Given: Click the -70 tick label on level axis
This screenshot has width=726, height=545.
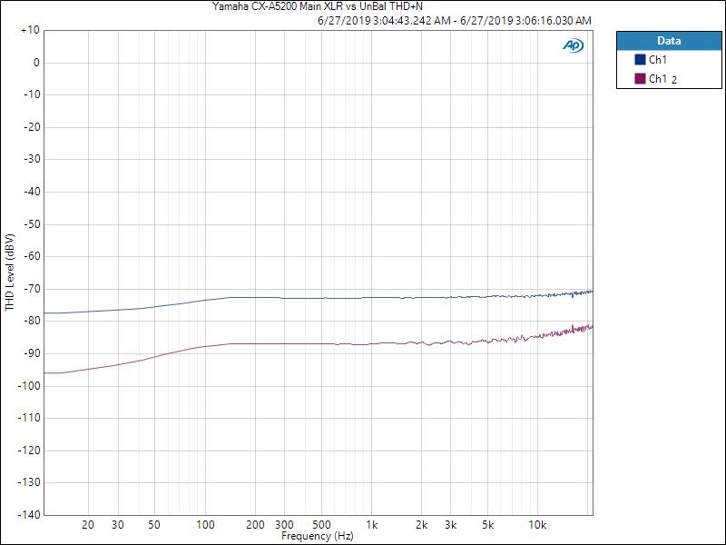Looking at the screenshot, I should click(x=29, y=289).
